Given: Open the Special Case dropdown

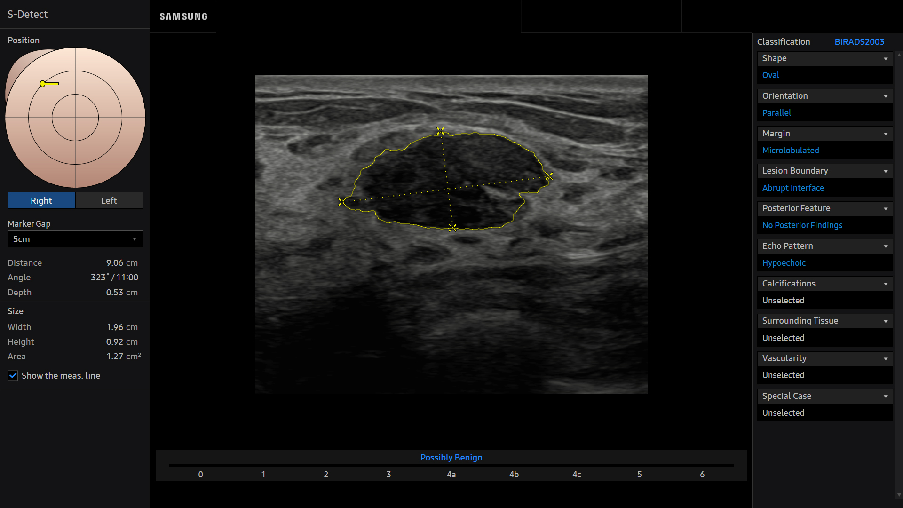Looking at the screenshot, I should coord(825,396).
